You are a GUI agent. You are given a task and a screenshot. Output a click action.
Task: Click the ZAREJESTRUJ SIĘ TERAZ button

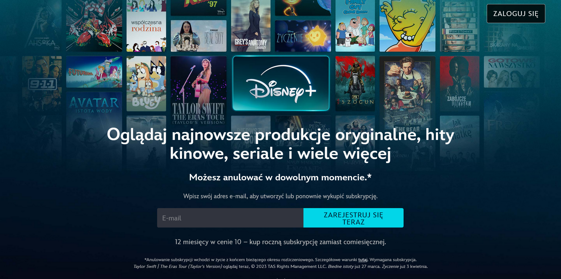click(353, 218)
